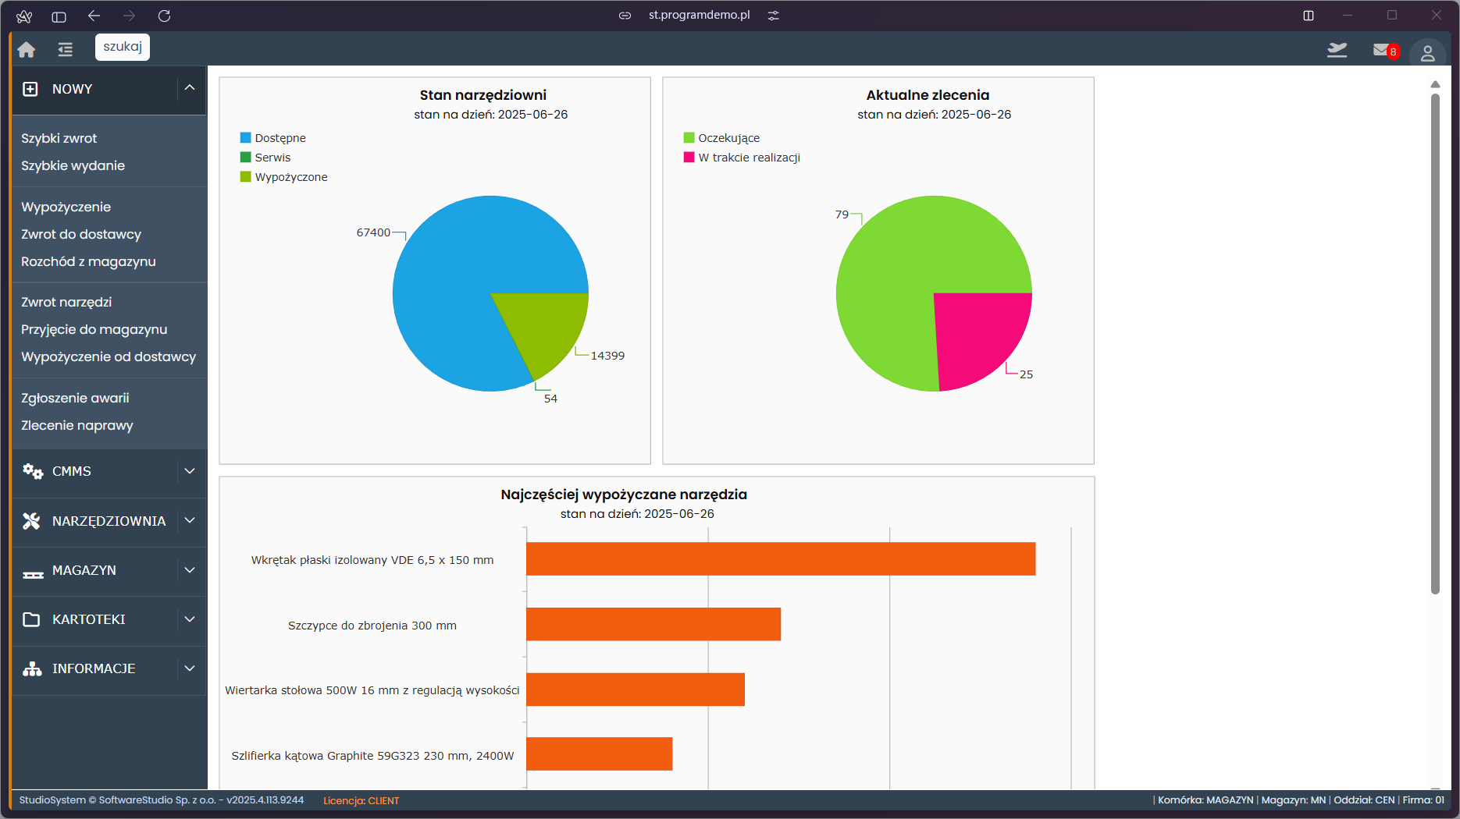The width and height of the screenshot is (1460, 819).
Task: Click the airplane landing icon
Action: coord(1337,51)
